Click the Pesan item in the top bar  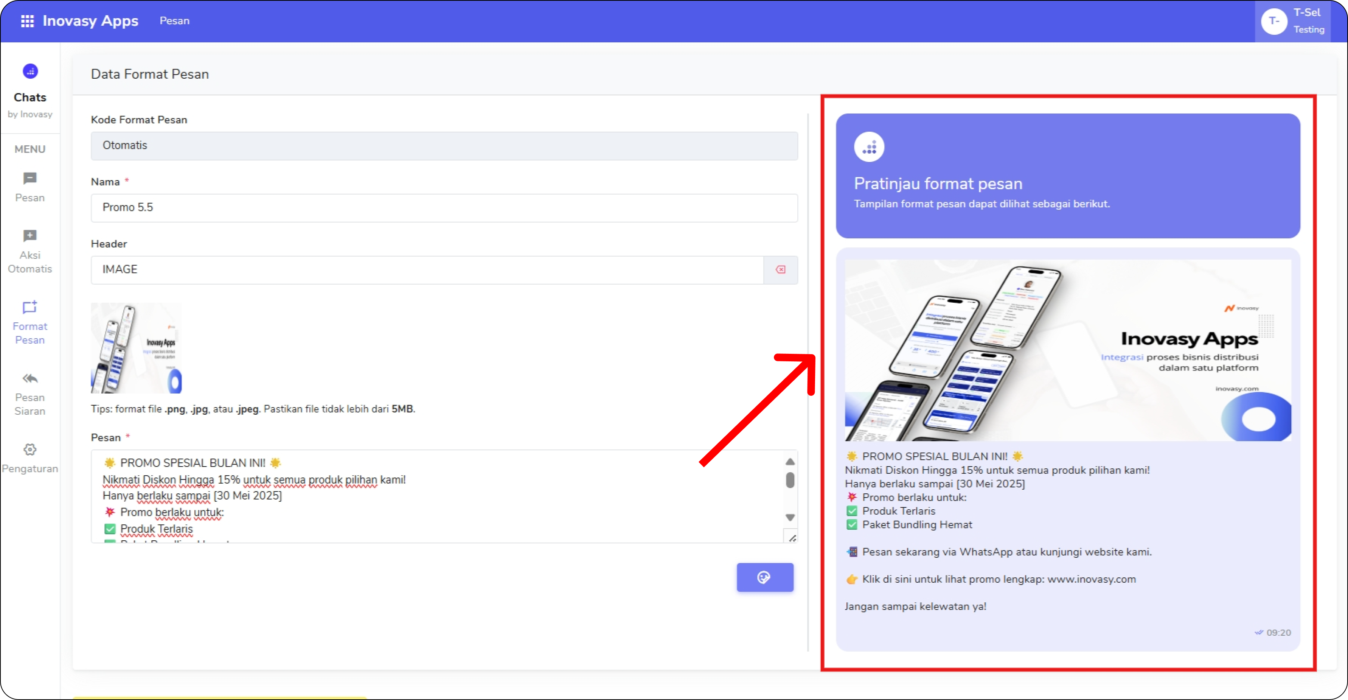coord(174,21)
